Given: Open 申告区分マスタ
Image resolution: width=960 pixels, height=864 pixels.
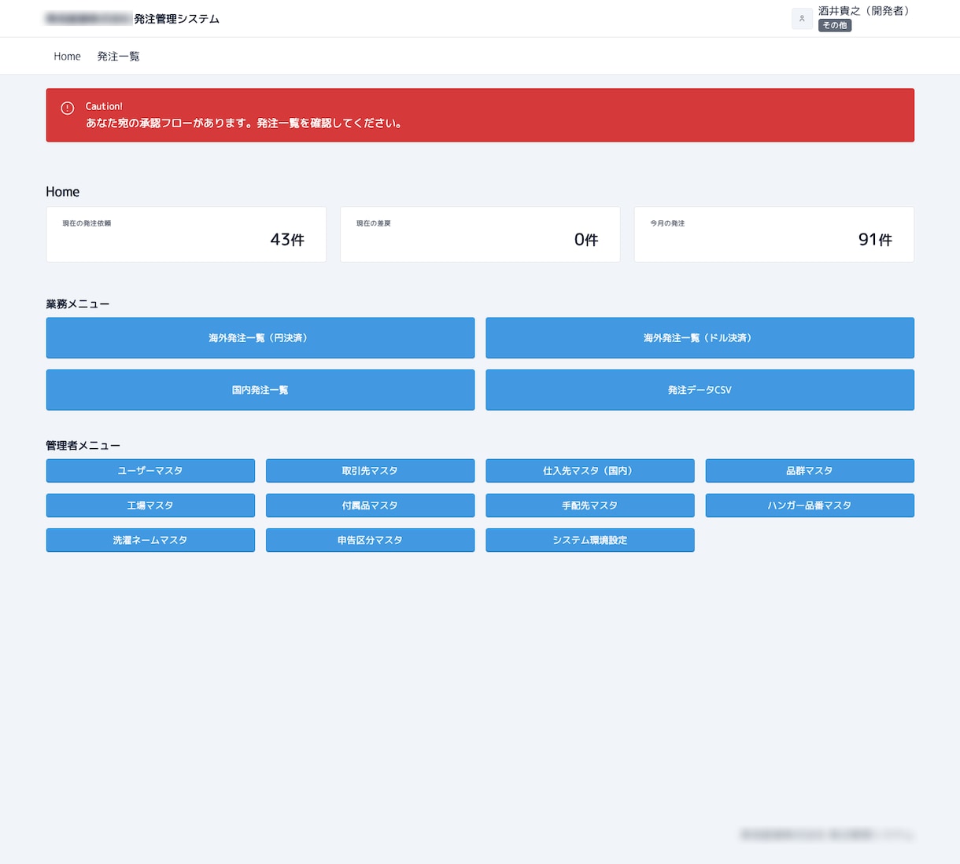Looking at the screenshot, I should click(x=370, y=540).
